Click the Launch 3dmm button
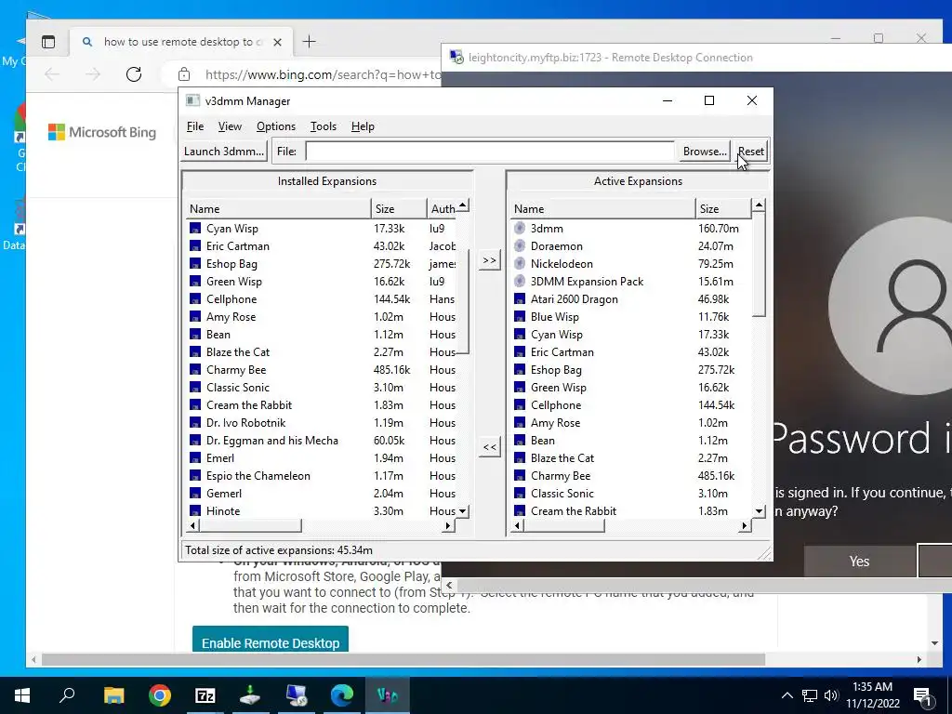 point(224,152)
